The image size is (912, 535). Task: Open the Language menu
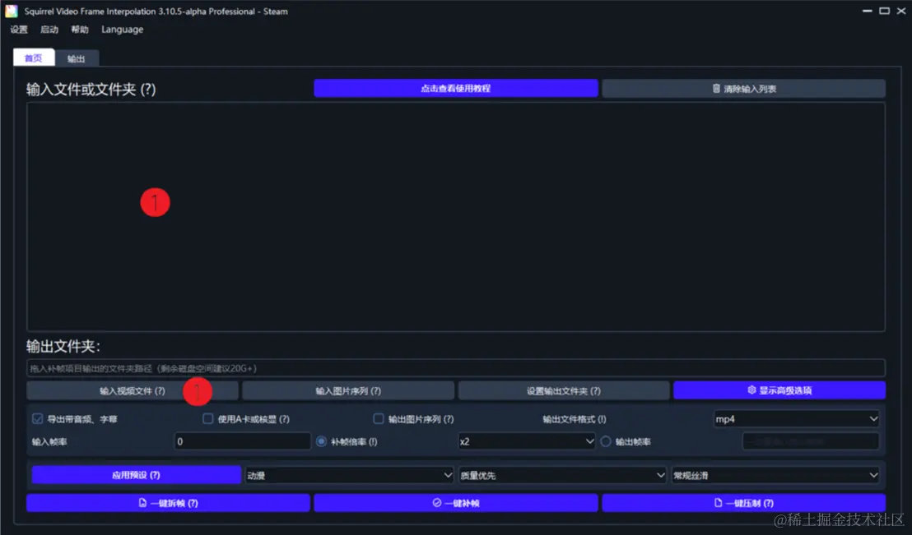point(122,30)
